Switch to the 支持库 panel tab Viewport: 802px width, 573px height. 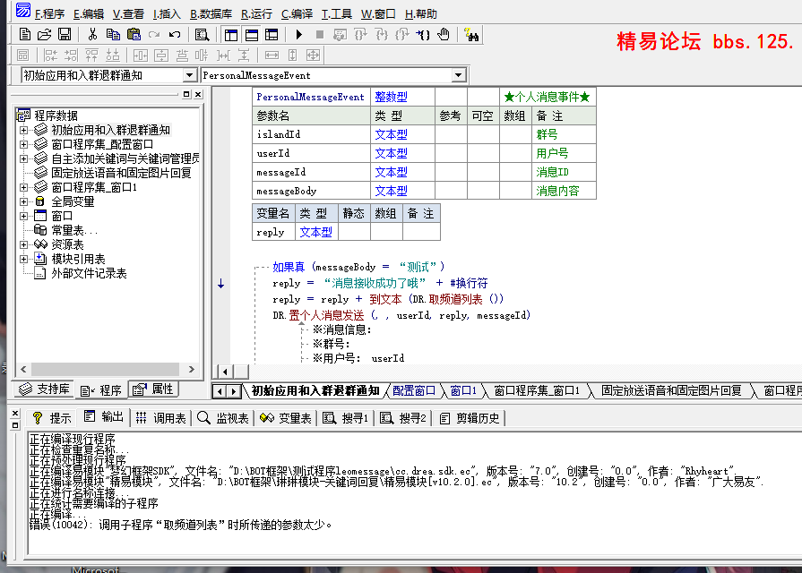click(43, 389)
